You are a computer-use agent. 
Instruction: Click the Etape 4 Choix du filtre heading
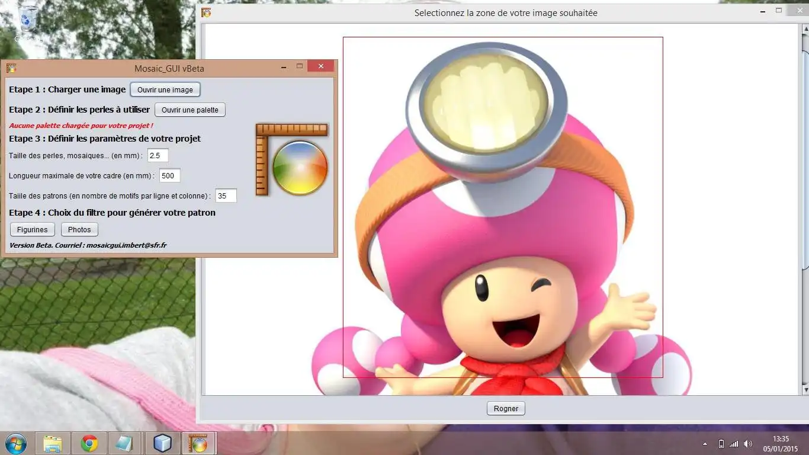112,212
